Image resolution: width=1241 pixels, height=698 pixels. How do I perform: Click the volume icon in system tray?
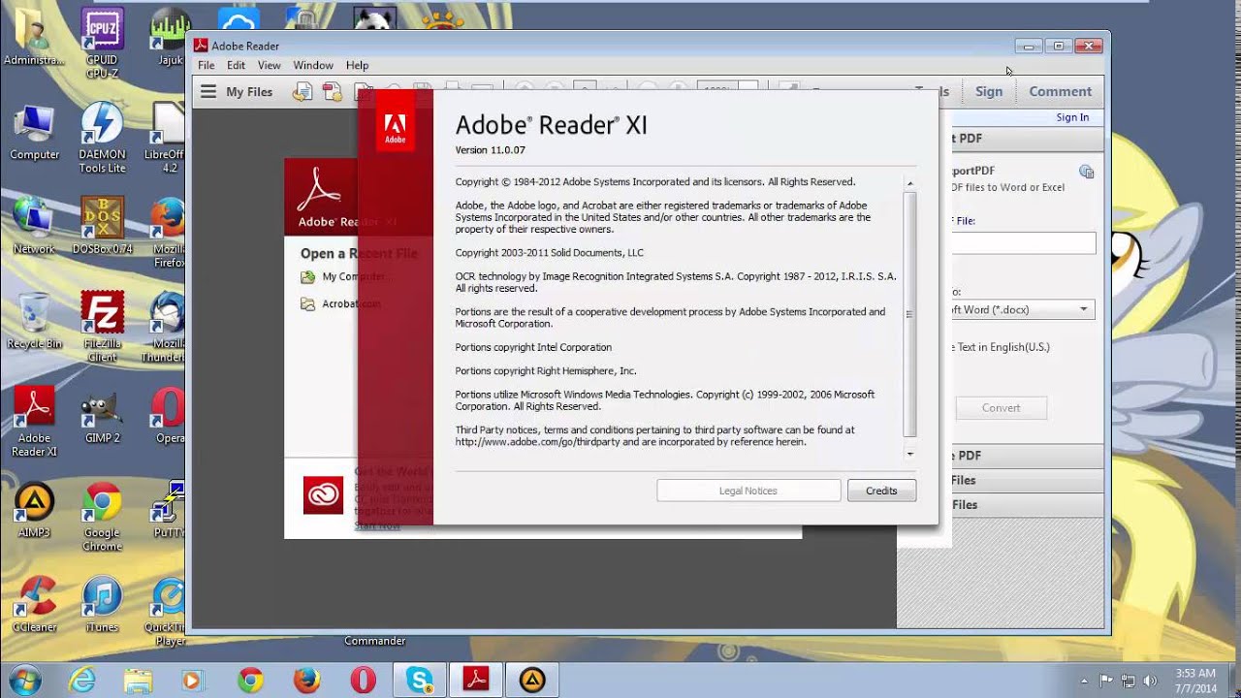pos(1150,681)
